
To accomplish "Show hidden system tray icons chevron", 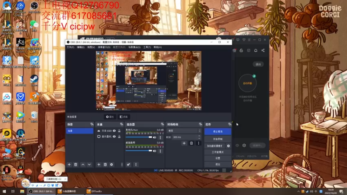I will tap(298, 192).
